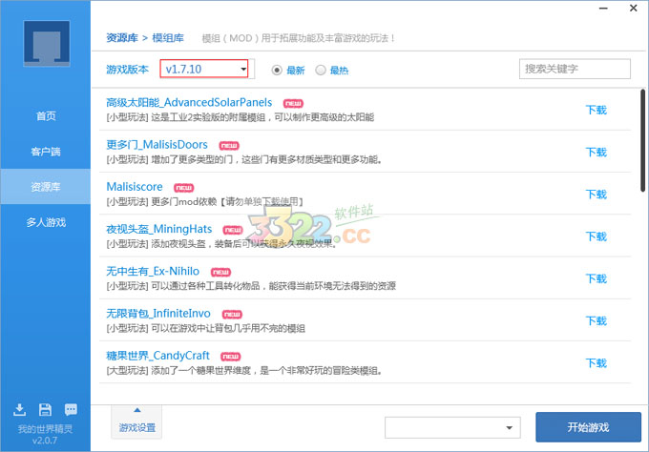
Task: Download the 糖果世界_CandyCraft mod
Action: [x=597, y=363]
